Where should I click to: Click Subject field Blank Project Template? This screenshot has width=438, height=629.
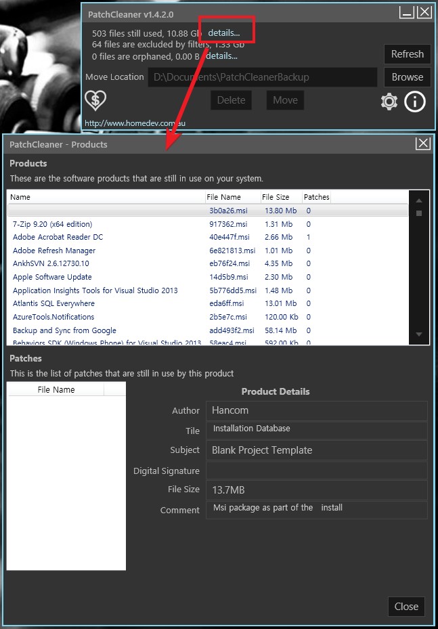click(316, 450)
